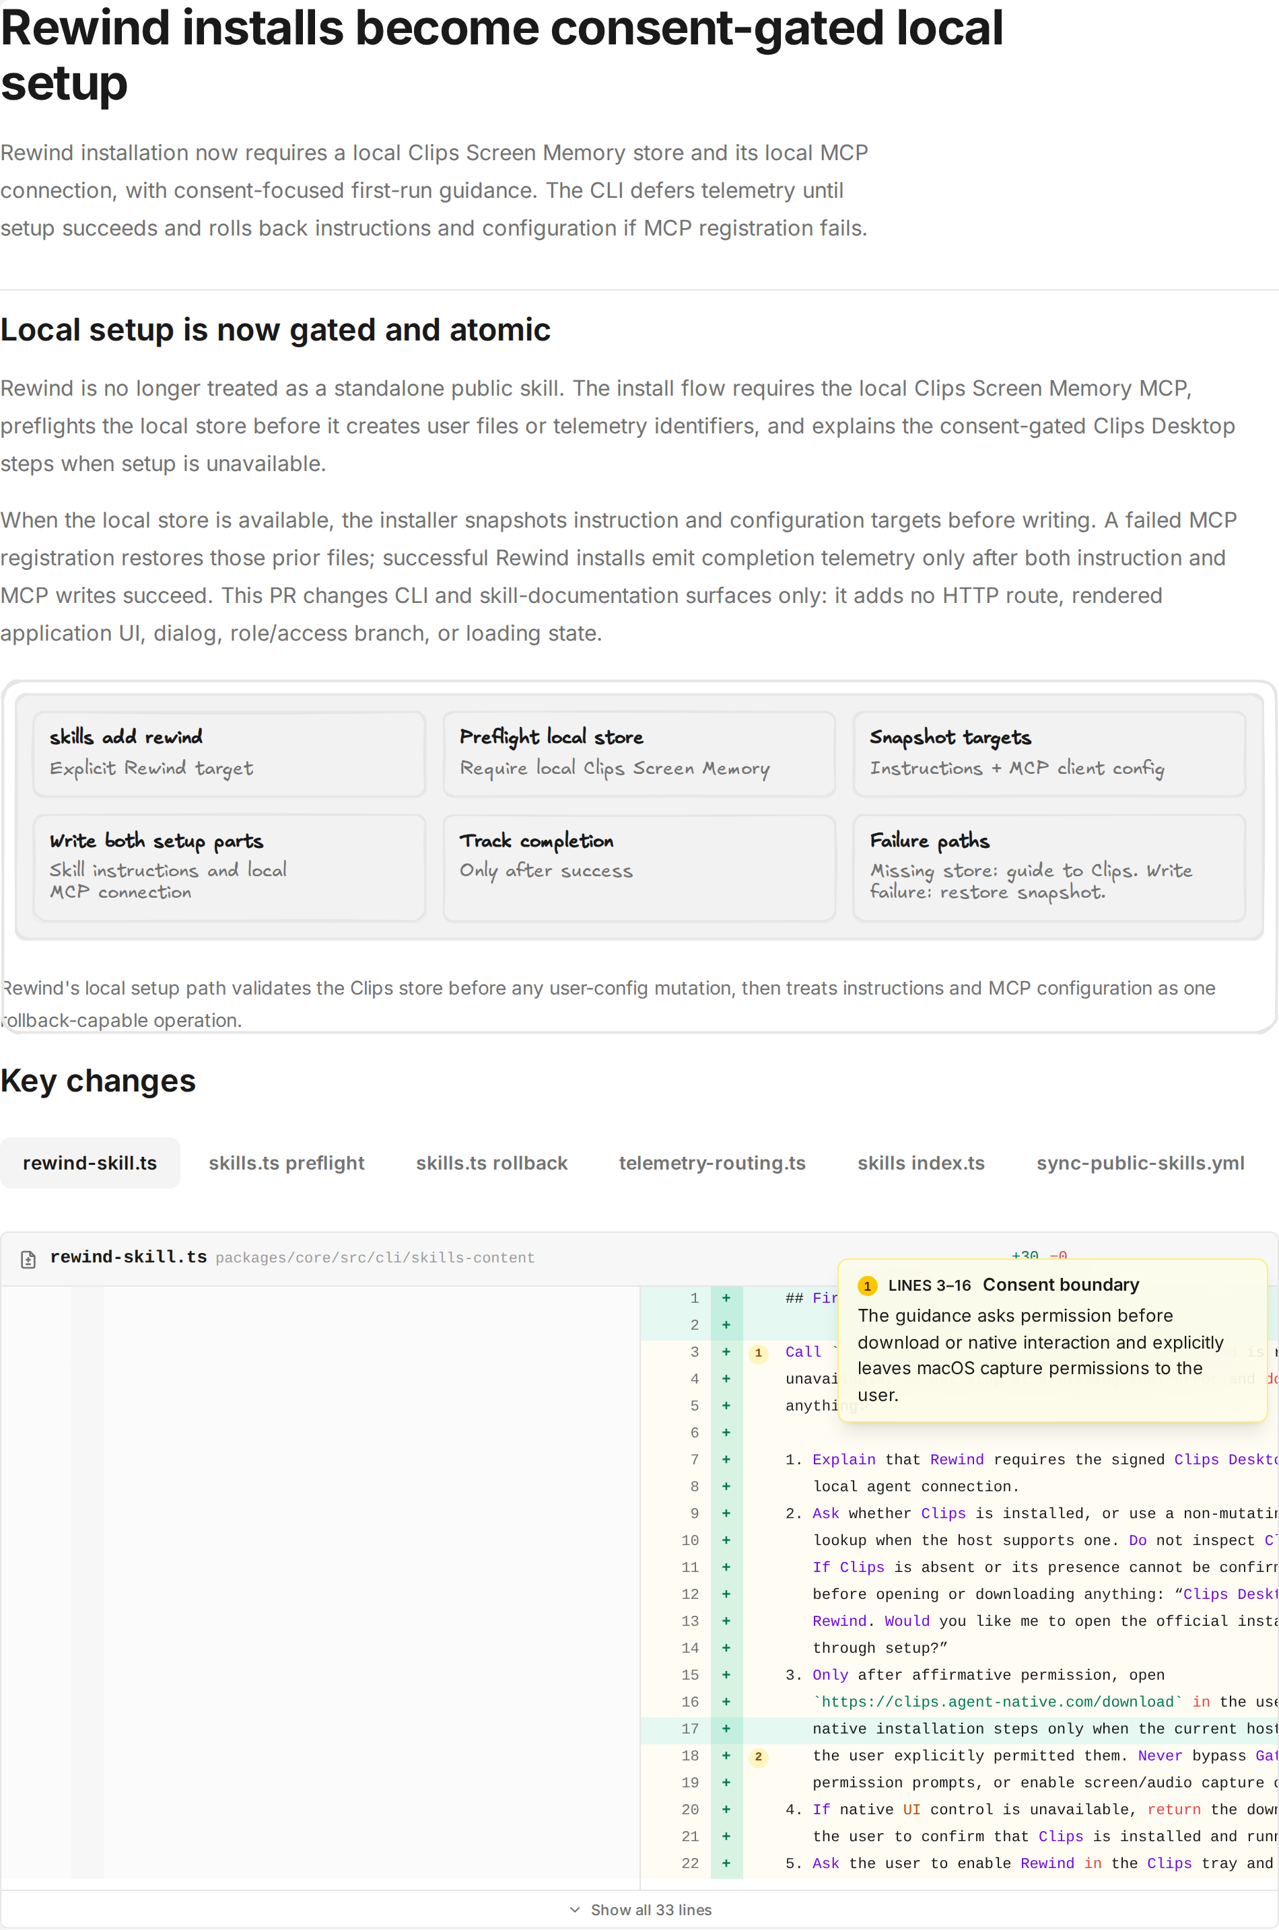This screenshot has width=1279, height=1930.
Task: Click line number 22 in the diff gutter
Action: [x=690, y=1863]
